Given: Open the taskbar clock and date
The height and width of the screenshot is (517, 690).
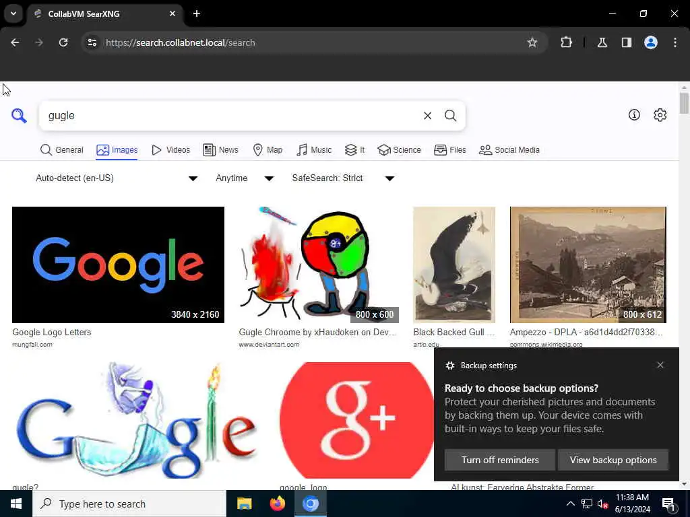Looking at the screenshot, I should click(632, 504).
